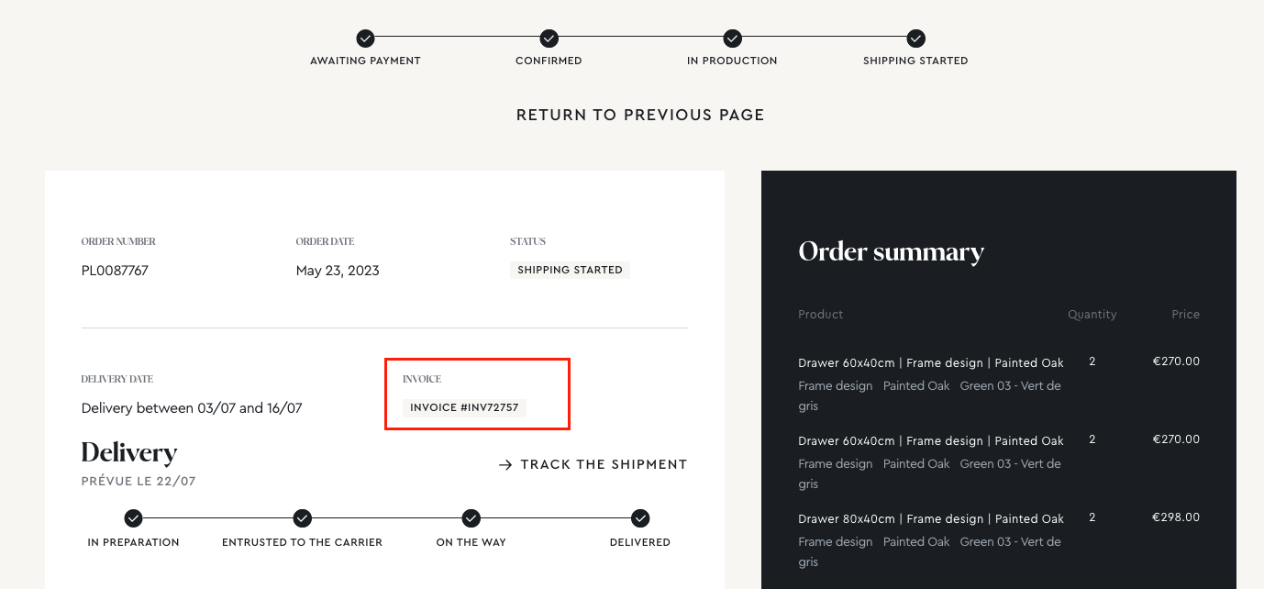This screenshot has height=589, width=1264.
Task: Click the Awaiting Payment checkmark icon
Action: (x=365, y=39)
